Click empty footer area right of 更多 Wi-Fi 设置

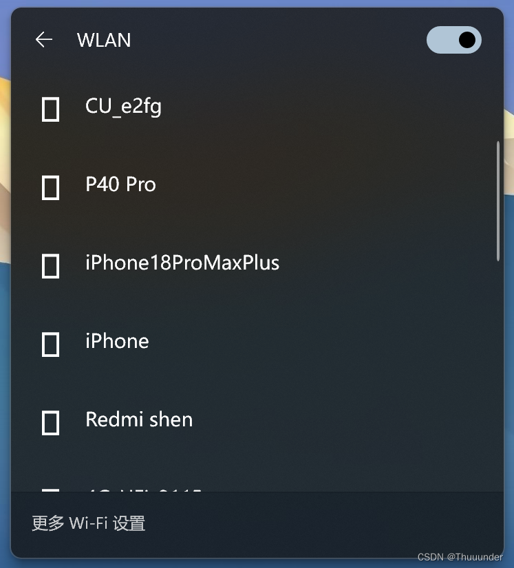pyautogui.click(x=323, y=523)
